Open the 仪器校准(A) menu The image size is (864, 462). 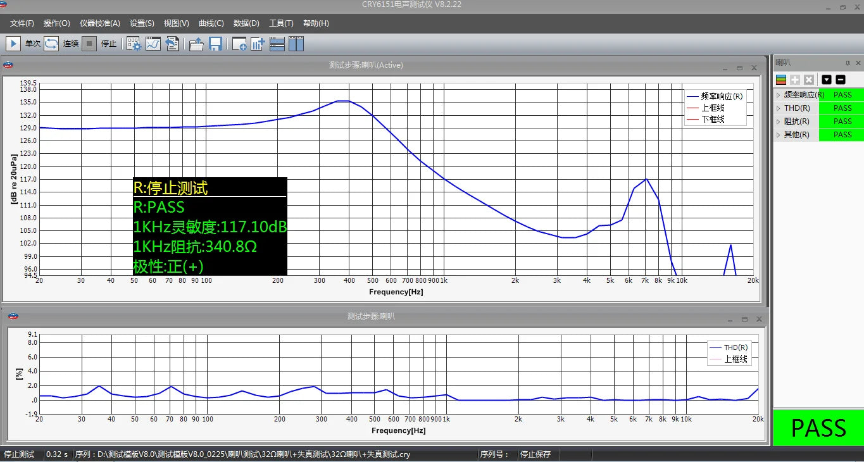pos(99,23)
